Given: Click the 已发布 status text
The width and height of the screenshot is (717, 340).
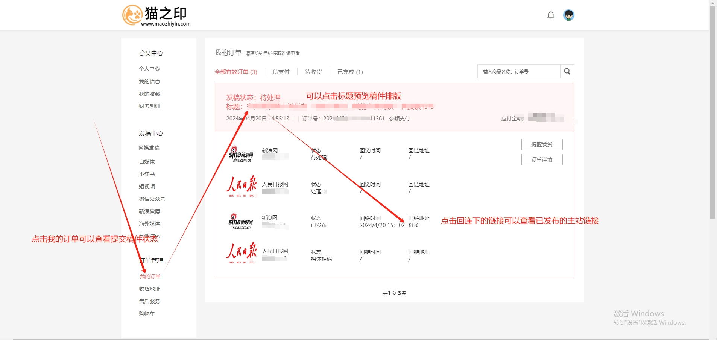Looking at the screenshot, I should click(319, 225).
